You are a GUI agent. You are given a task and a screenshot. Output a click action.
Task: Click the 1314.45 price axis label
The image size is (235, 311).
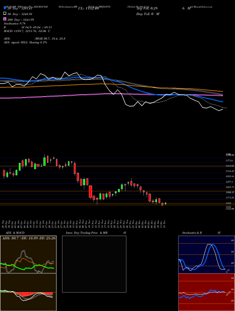point(230,171)
